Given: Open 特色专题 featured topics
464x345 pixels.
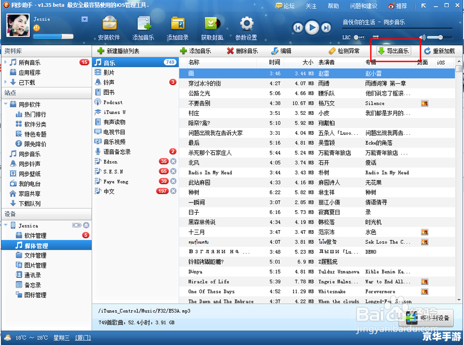Looking at the screenshot, I should [31, 134].
